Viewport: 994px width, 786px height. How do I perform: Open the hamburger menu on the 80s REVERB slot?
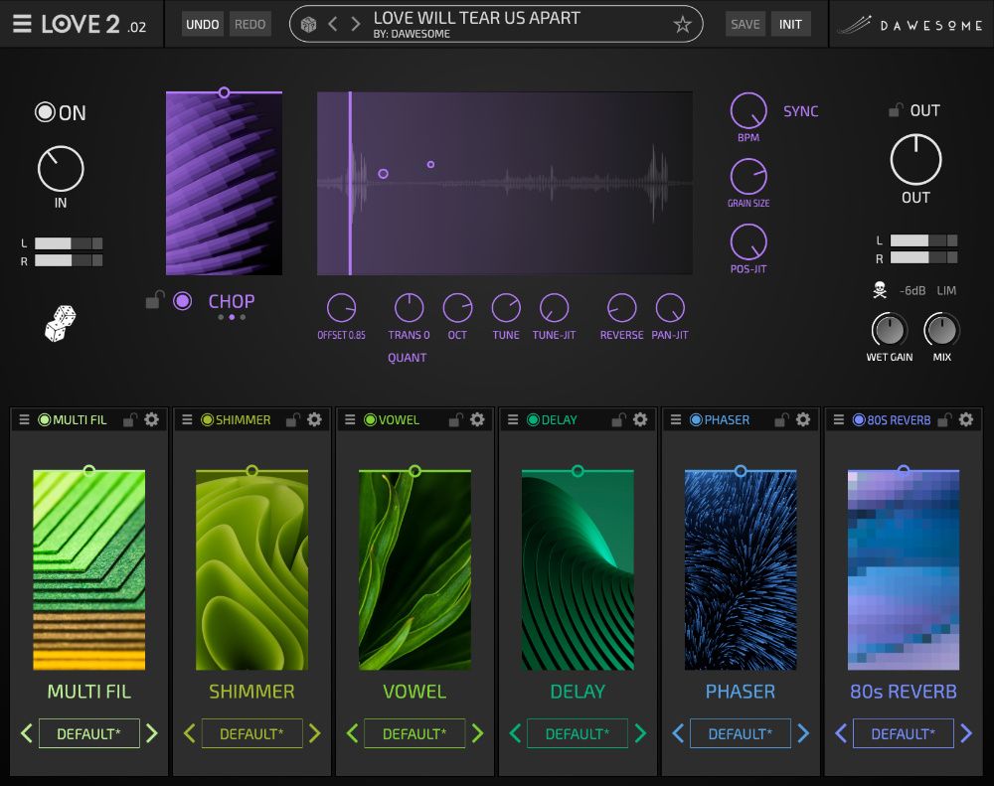[x=838, y=419]
